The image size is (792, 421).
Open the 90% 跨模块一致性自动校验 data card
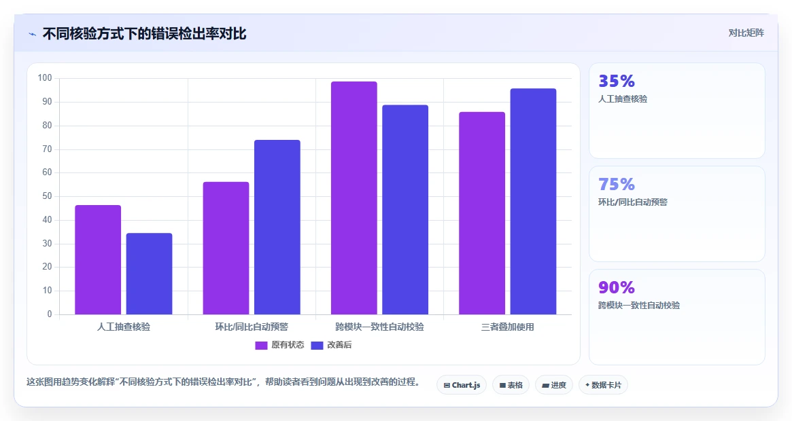click(677, 317)
